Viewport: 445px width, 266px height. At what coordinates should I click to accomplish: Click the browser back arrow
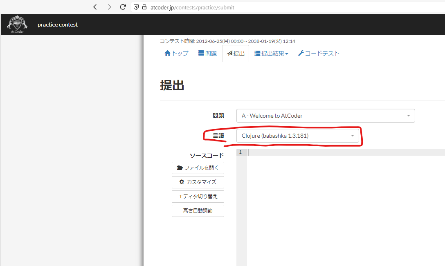[95, 7]
